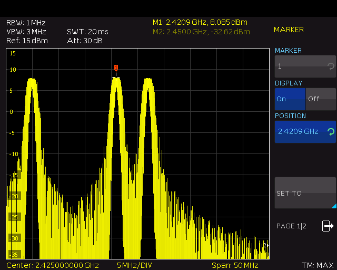337x270 pixels.
Task: Click the M2 marker readout text
Action: [201, 32]
